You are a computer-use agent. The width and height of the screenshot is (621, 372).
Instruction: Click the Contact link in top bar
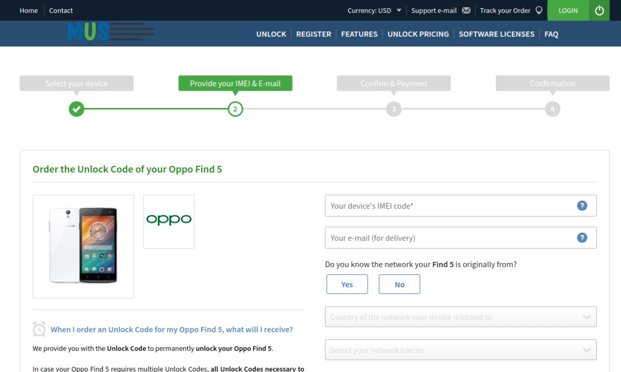(x=61, y=10)
